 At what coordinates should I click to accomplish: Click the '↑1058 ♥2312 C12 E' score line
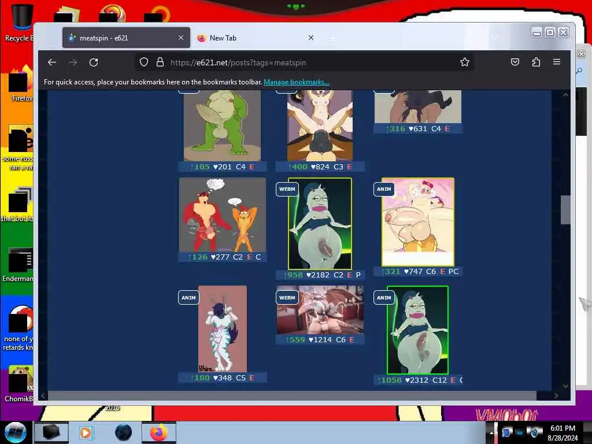(418, 380)
